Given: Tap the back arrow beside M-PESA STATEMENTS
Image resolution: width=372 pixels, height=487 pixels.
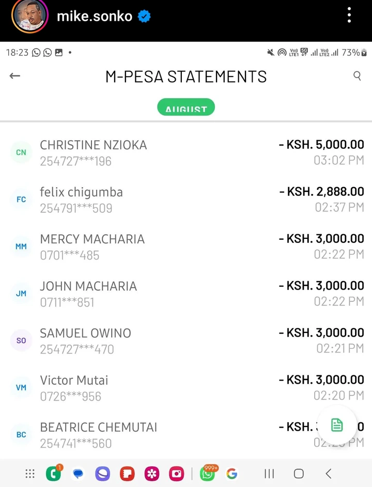Looking at the screenshot, I should [x=15, y=76].
